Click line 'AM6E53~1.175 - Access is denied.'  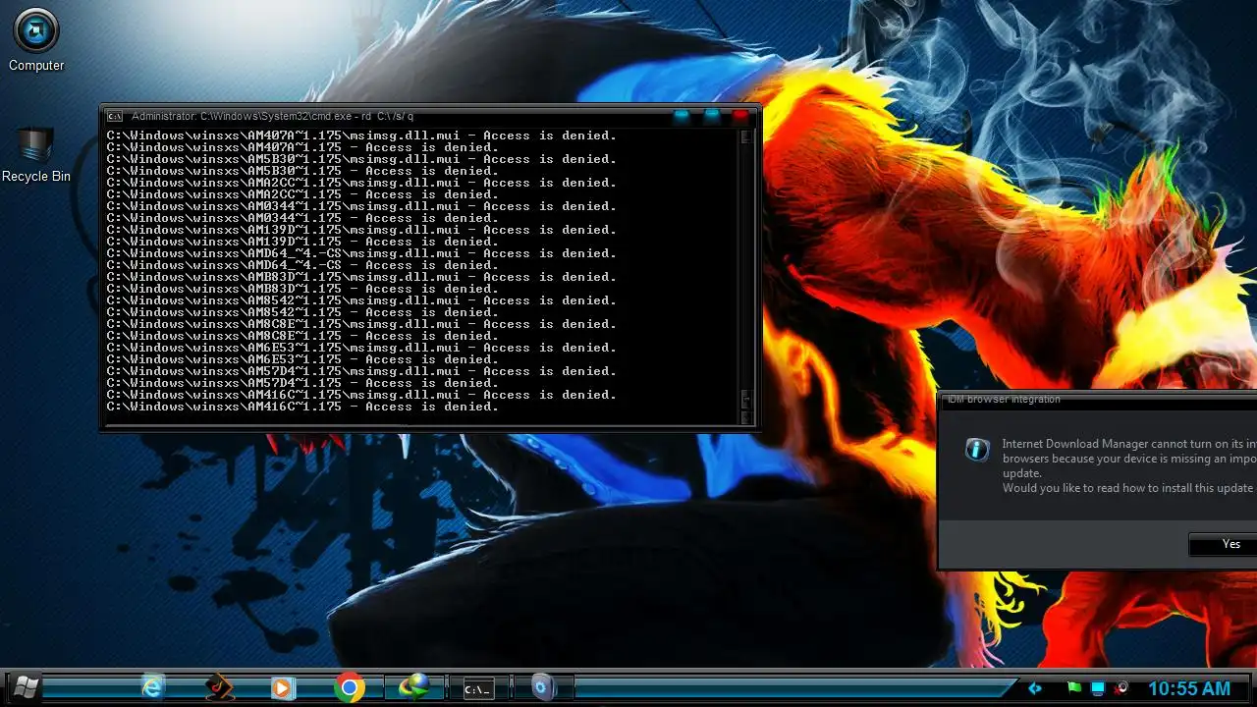point(302,359)
